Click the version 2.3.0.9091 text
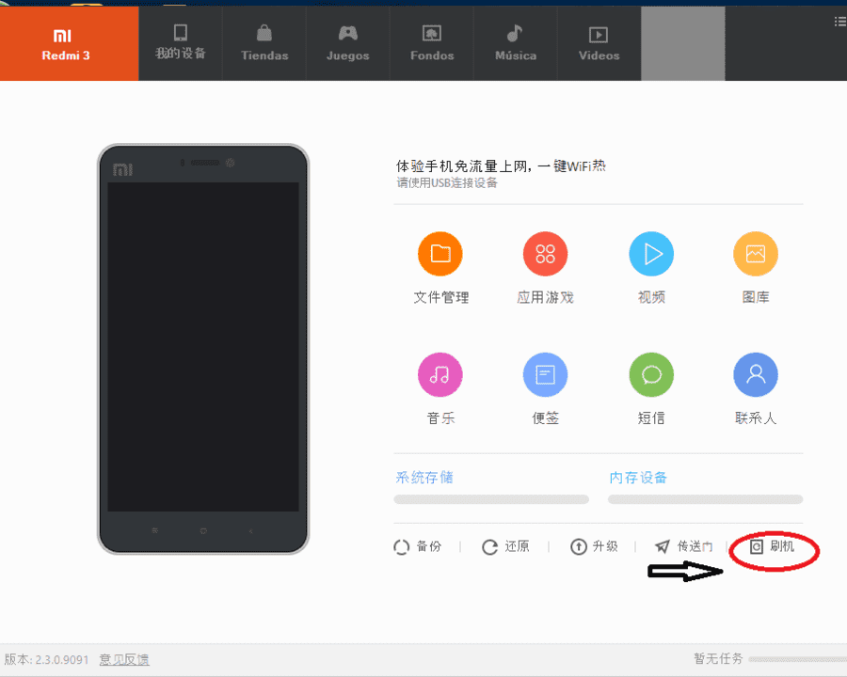This screenshot has height=677, width=847. pos(46,659)
